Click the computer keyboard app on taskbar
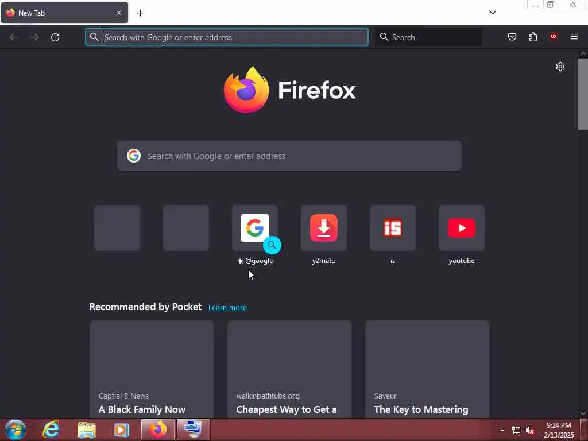588x441 pixels. click(x=194, y=430)
